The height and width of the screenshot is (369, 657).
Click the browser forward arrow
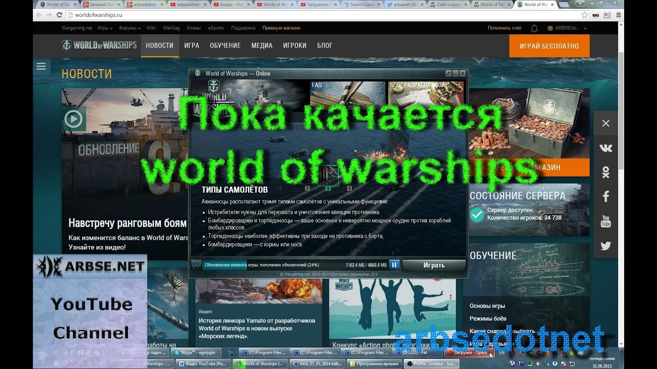click(49, 15)
